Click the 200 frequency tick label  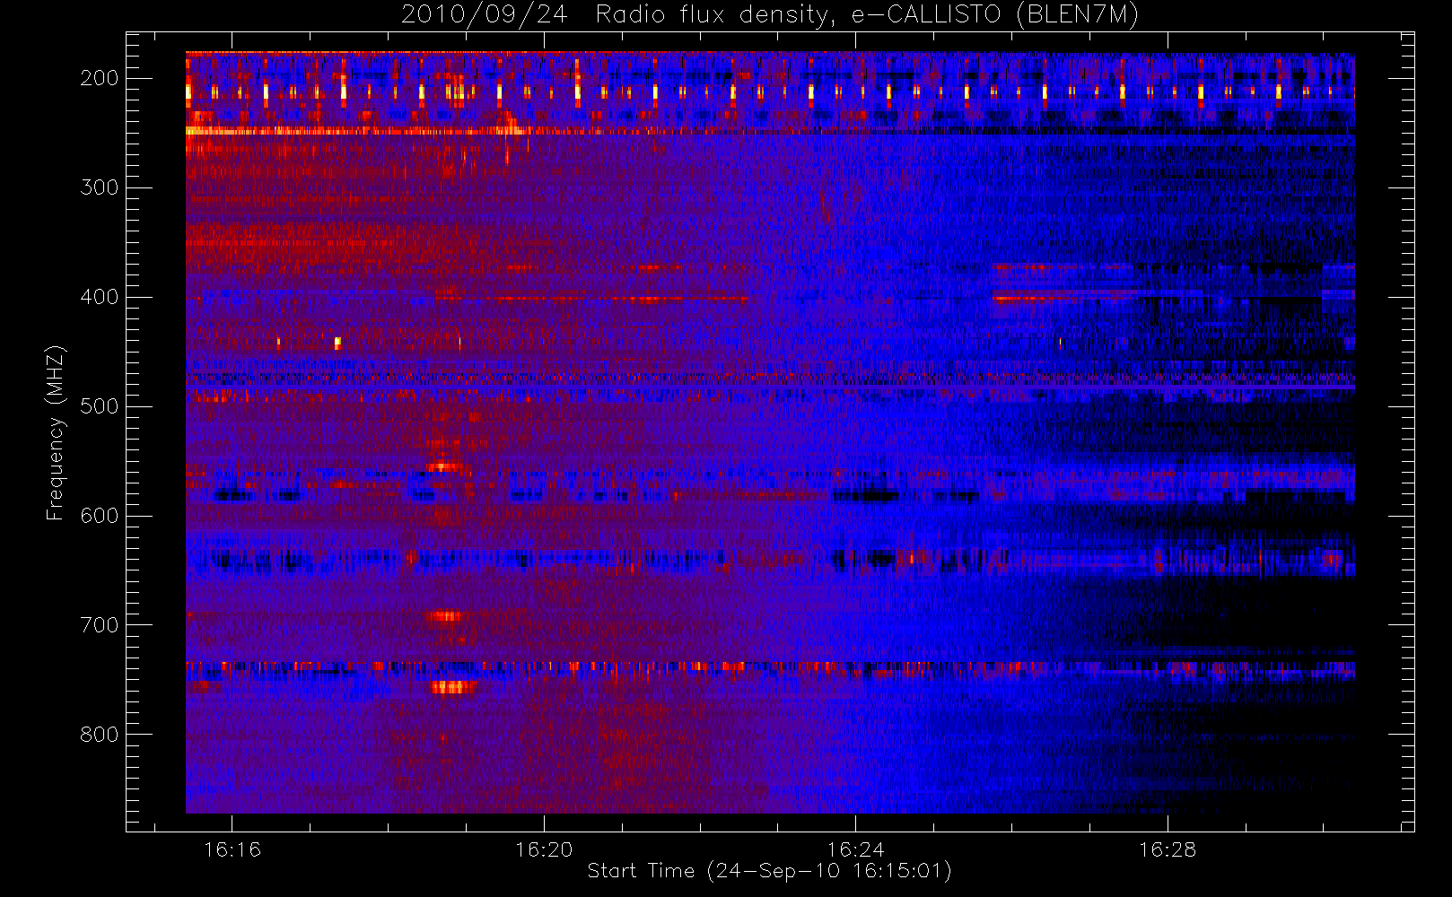[100, 78]
